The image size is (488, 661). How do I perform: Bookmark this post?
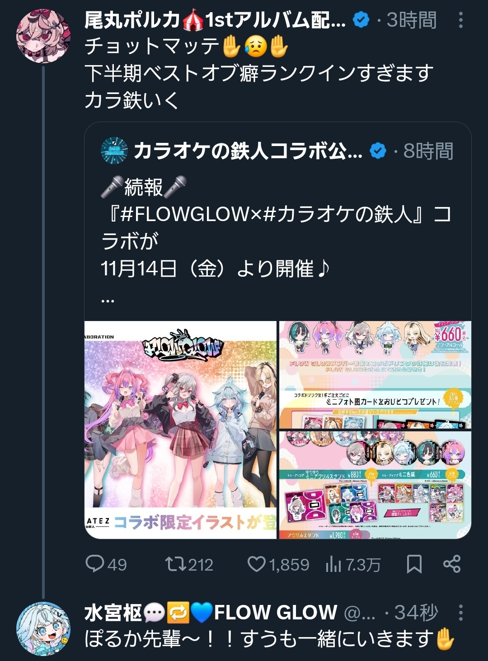(x=414, y=564)
